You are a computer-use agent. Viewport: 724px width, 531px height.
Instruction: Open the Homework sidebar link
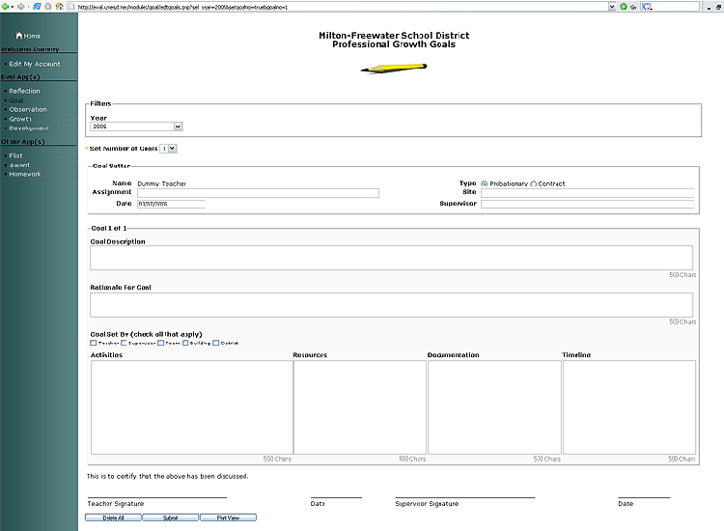pos(25,174)
